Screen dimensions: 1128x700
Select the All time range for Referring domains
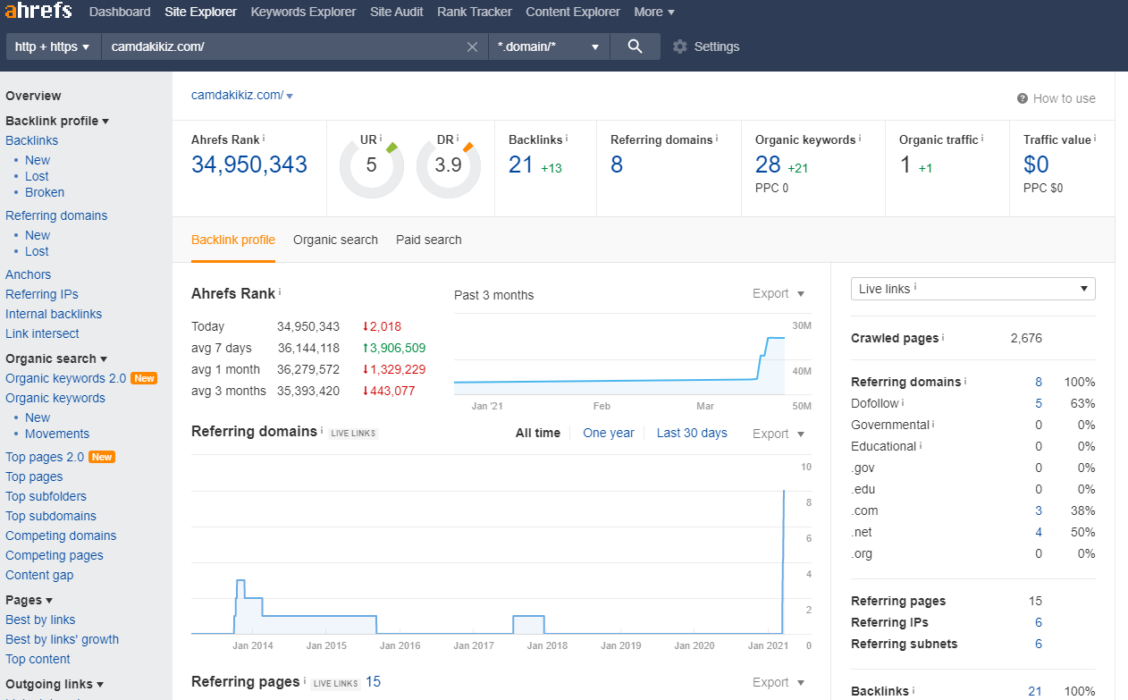coord(538,433)
